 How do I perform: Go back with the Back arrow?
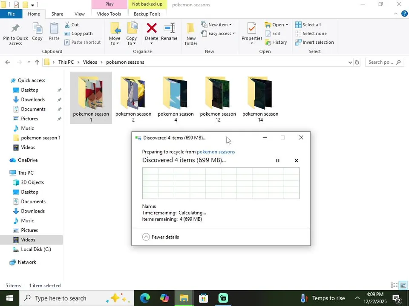click(x=8, y=62)
